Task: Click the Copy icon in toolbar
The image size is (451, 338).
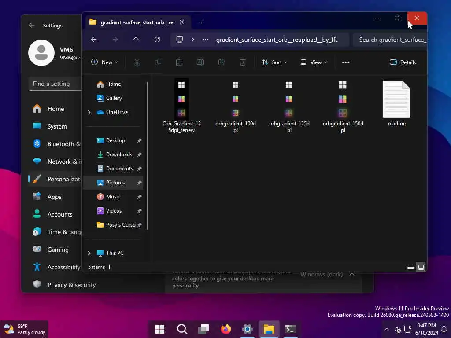Action: (158, 62)
